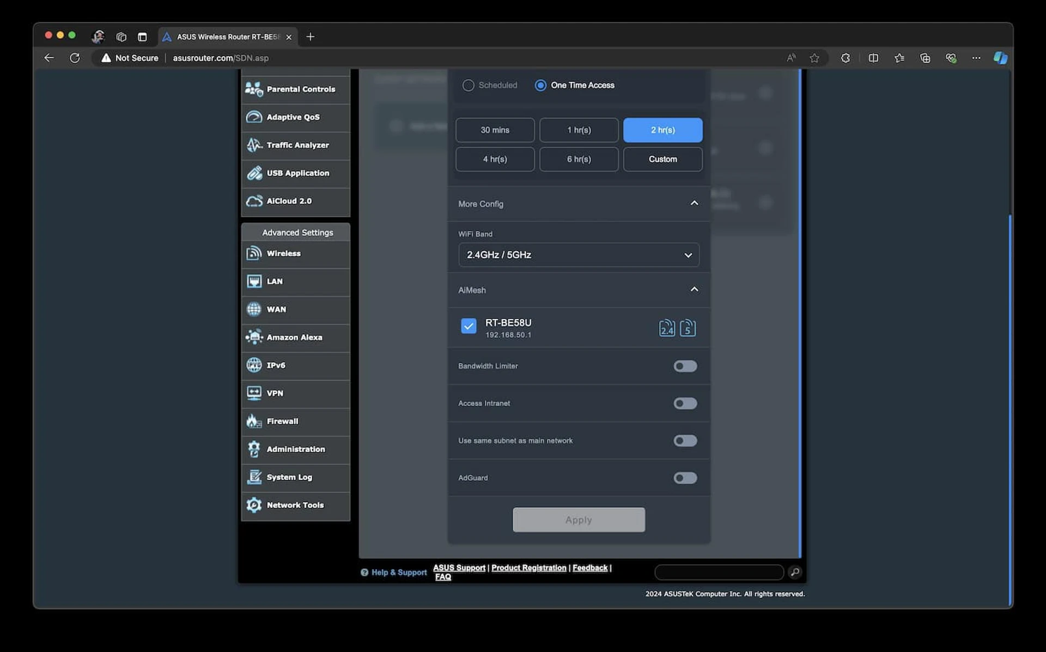Viewport: 1046px width, 652px height.
Task: Click the browser back arrow
Action: (49, 58)
